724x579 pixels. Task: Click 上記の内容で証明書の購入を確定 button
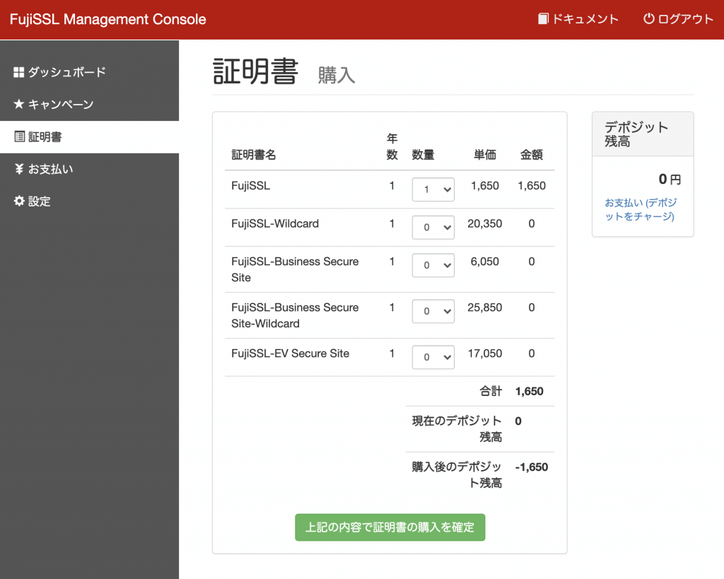[390, 527]
